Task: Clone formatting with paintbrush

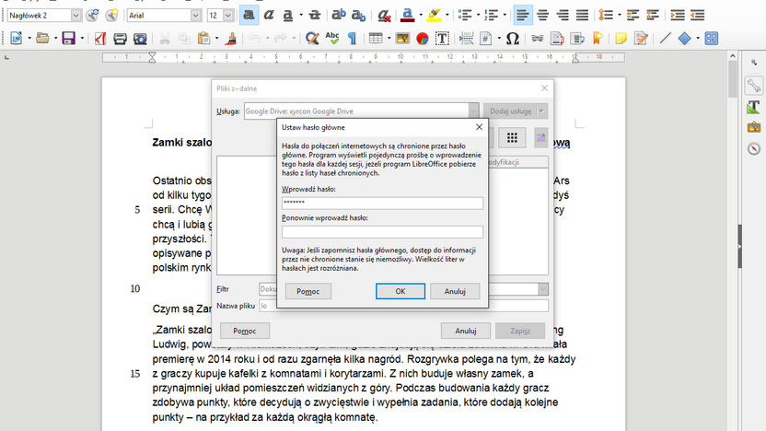Action: 230,38
